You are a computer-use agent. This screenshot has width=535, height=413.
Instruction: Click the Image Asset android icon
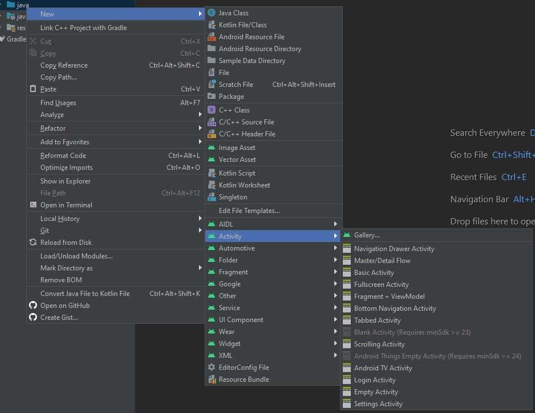(x=211, y=147)
